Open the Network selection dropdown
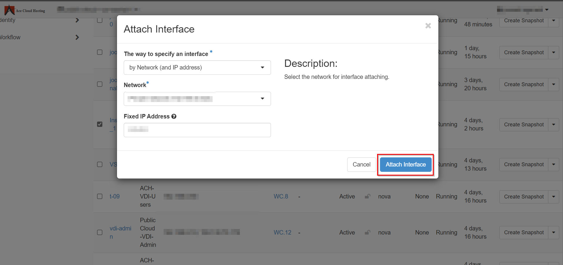Screen dimensions: 563x265 [x=197, y=99]
